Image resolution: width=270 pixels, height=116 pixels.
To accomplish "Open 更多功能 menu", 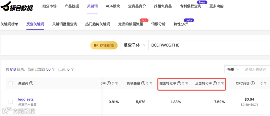I will coord(216,6).
